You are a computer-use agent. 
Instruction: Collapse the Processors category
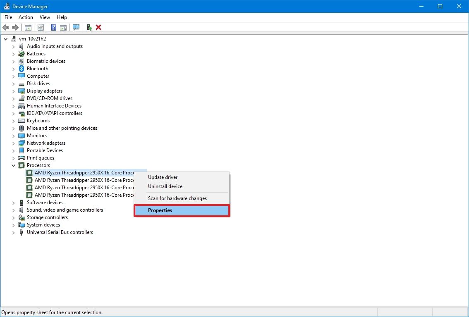pyautogui.click(x=13, y=165)
